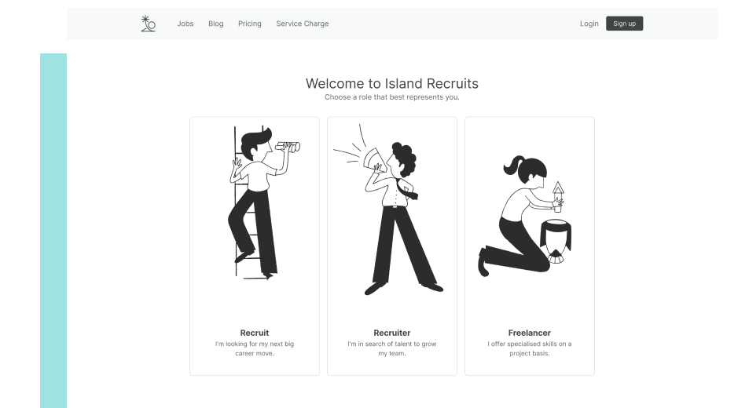Select the Freelancer illustration with rocket
The height and width of the screenshot is (408, 749).
[524, 216]
